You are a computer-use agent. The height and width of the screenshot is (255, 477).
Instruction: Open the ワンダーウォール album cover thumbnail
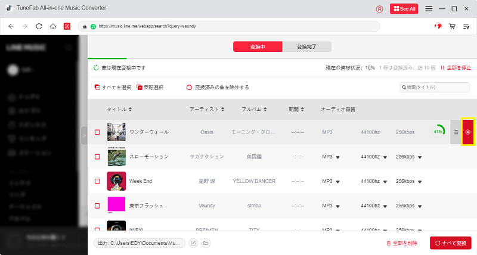[116, 132]
